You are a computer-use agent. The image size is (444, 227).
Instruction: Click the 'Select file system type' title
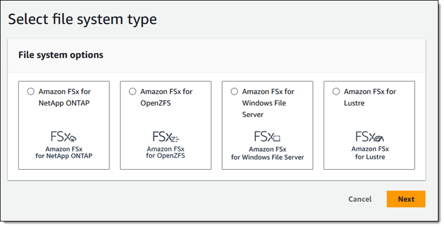click(82, 19)
